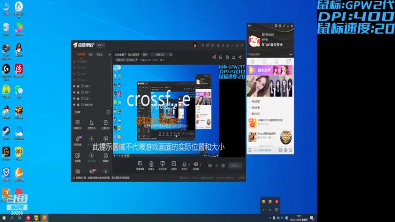Click the modify button beside stream title

click(145, 55)
